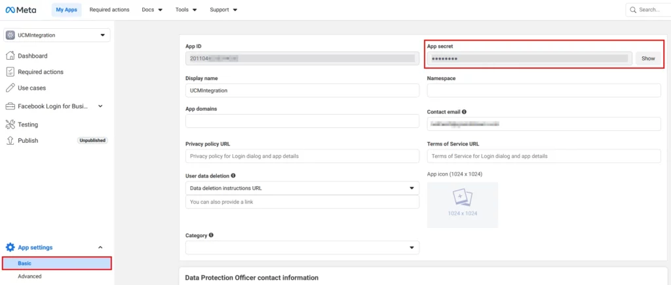Click the Show app secret button
The image size is (671, 285).
pos(648,58)
